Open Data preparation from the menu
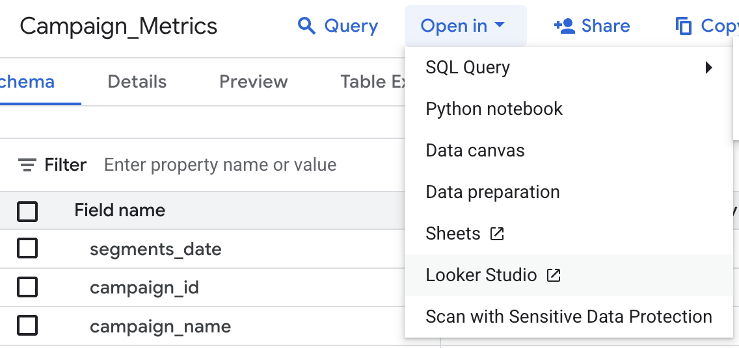This screenshot has height=348, width=739. 492,192
